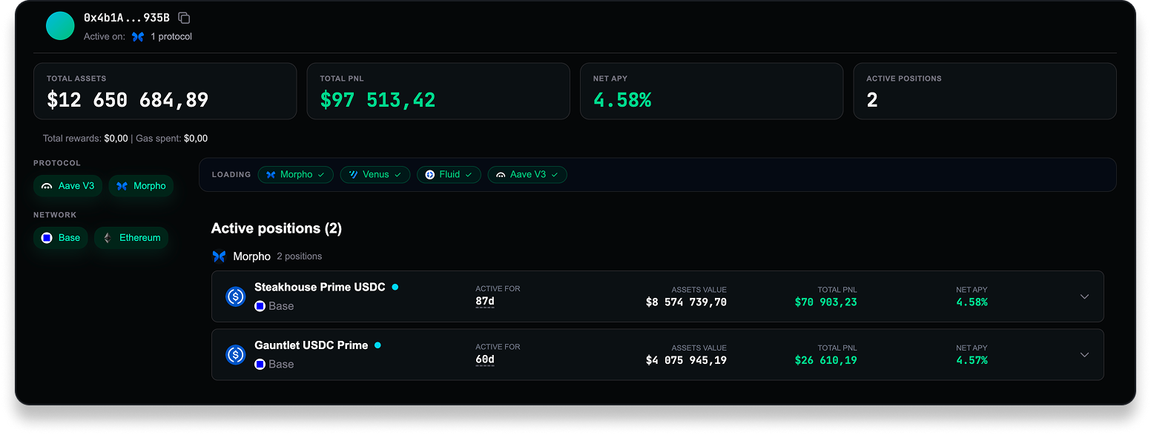1151x435 pixels.
Task: Click the Fluid chip in loading bar
Action: tap(449, 175)
